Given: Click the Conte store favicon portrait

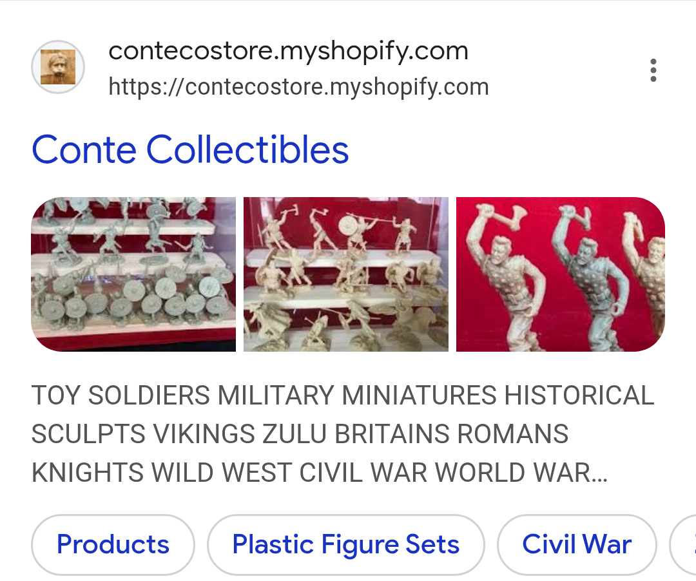Looking at the screenshot, I should pos(58,67).
